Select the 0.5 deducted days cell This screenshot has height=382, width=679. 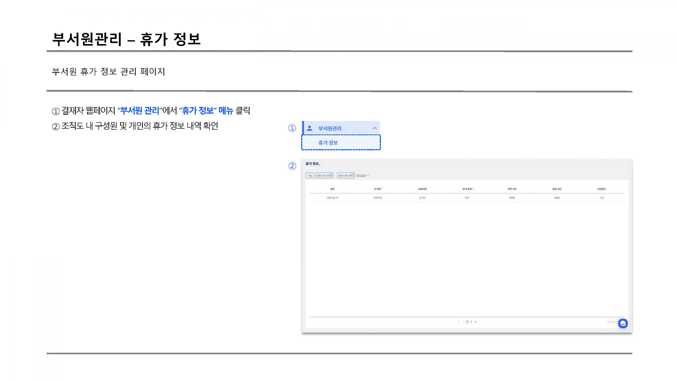point(602,198)
